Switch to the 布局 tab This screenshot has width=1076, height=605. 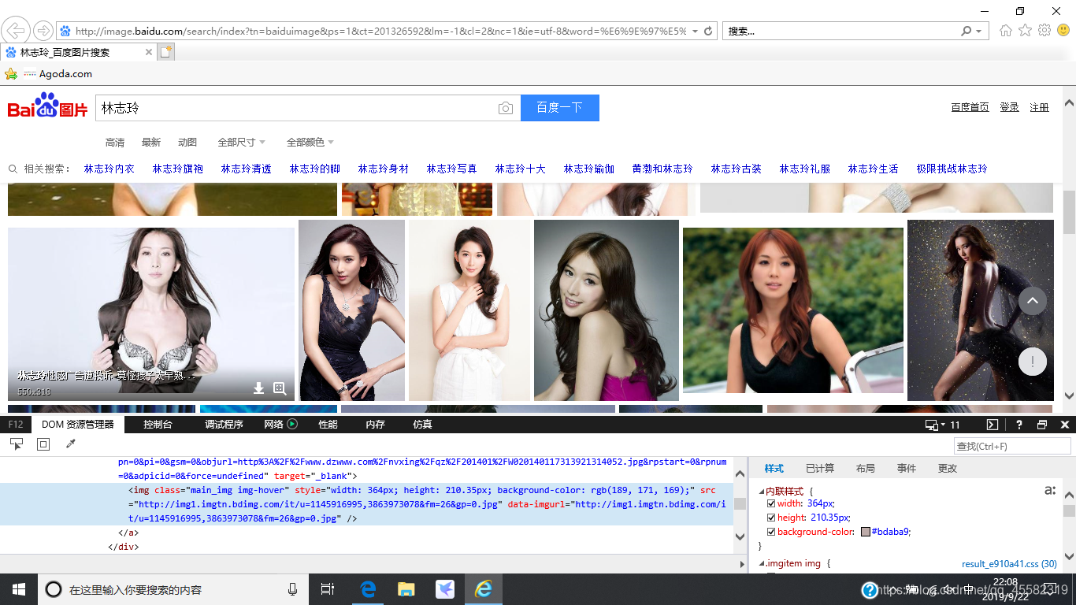(865, 469)
